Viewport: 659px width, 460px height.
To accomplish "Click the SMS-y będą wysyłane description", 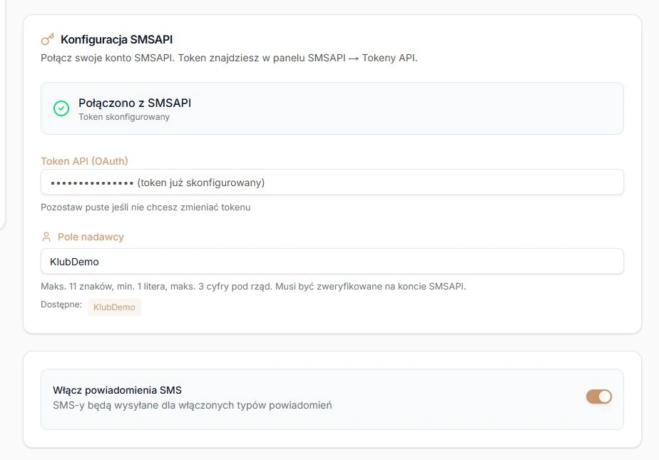I will 192,405.
